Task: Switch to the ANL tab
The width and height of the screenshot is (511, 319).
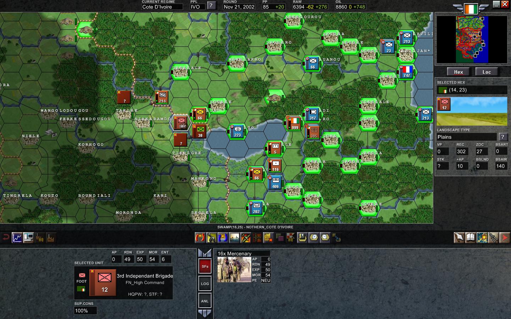Action: 205,301
